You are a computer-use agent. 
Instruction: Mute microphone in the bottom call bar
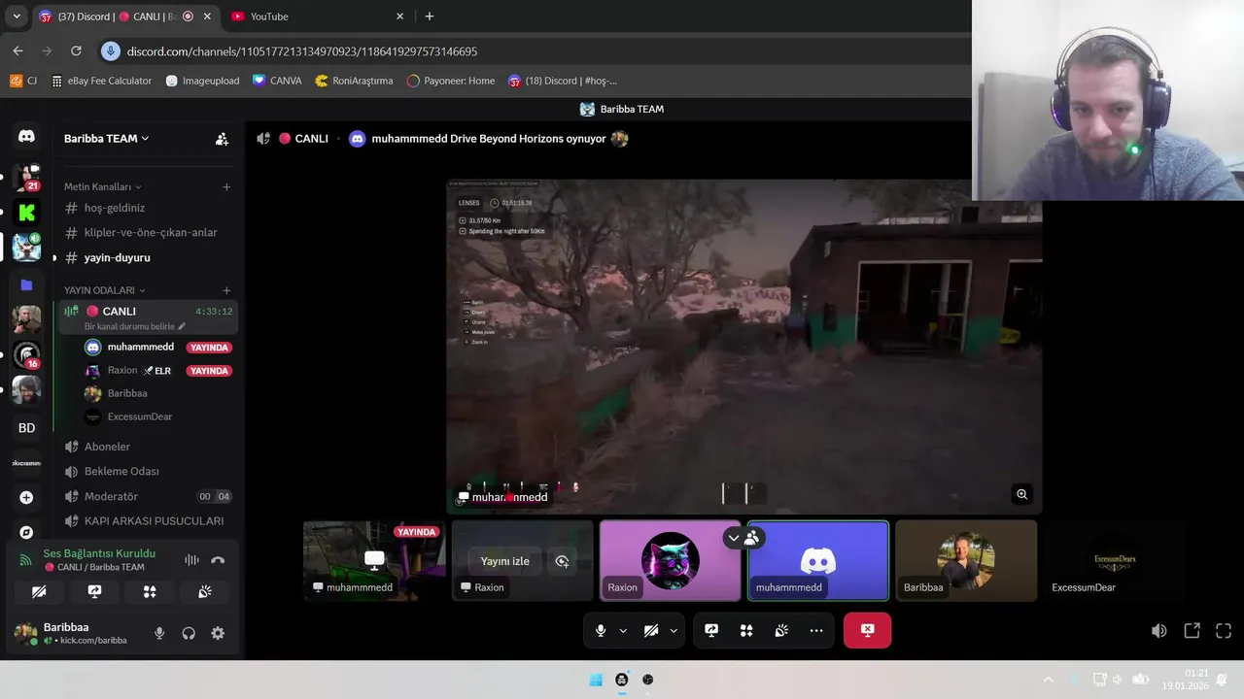(x=601, y=631)
